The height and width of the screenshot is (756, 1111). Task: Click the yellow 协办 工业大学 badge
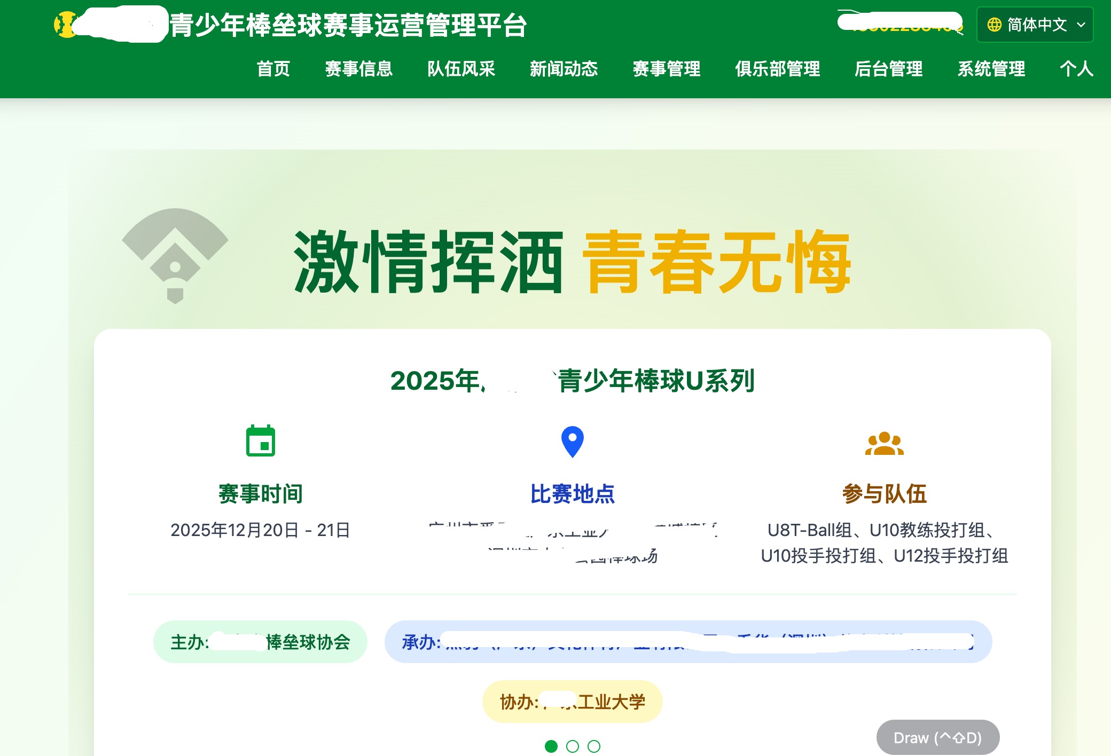[x=572, y=702]
